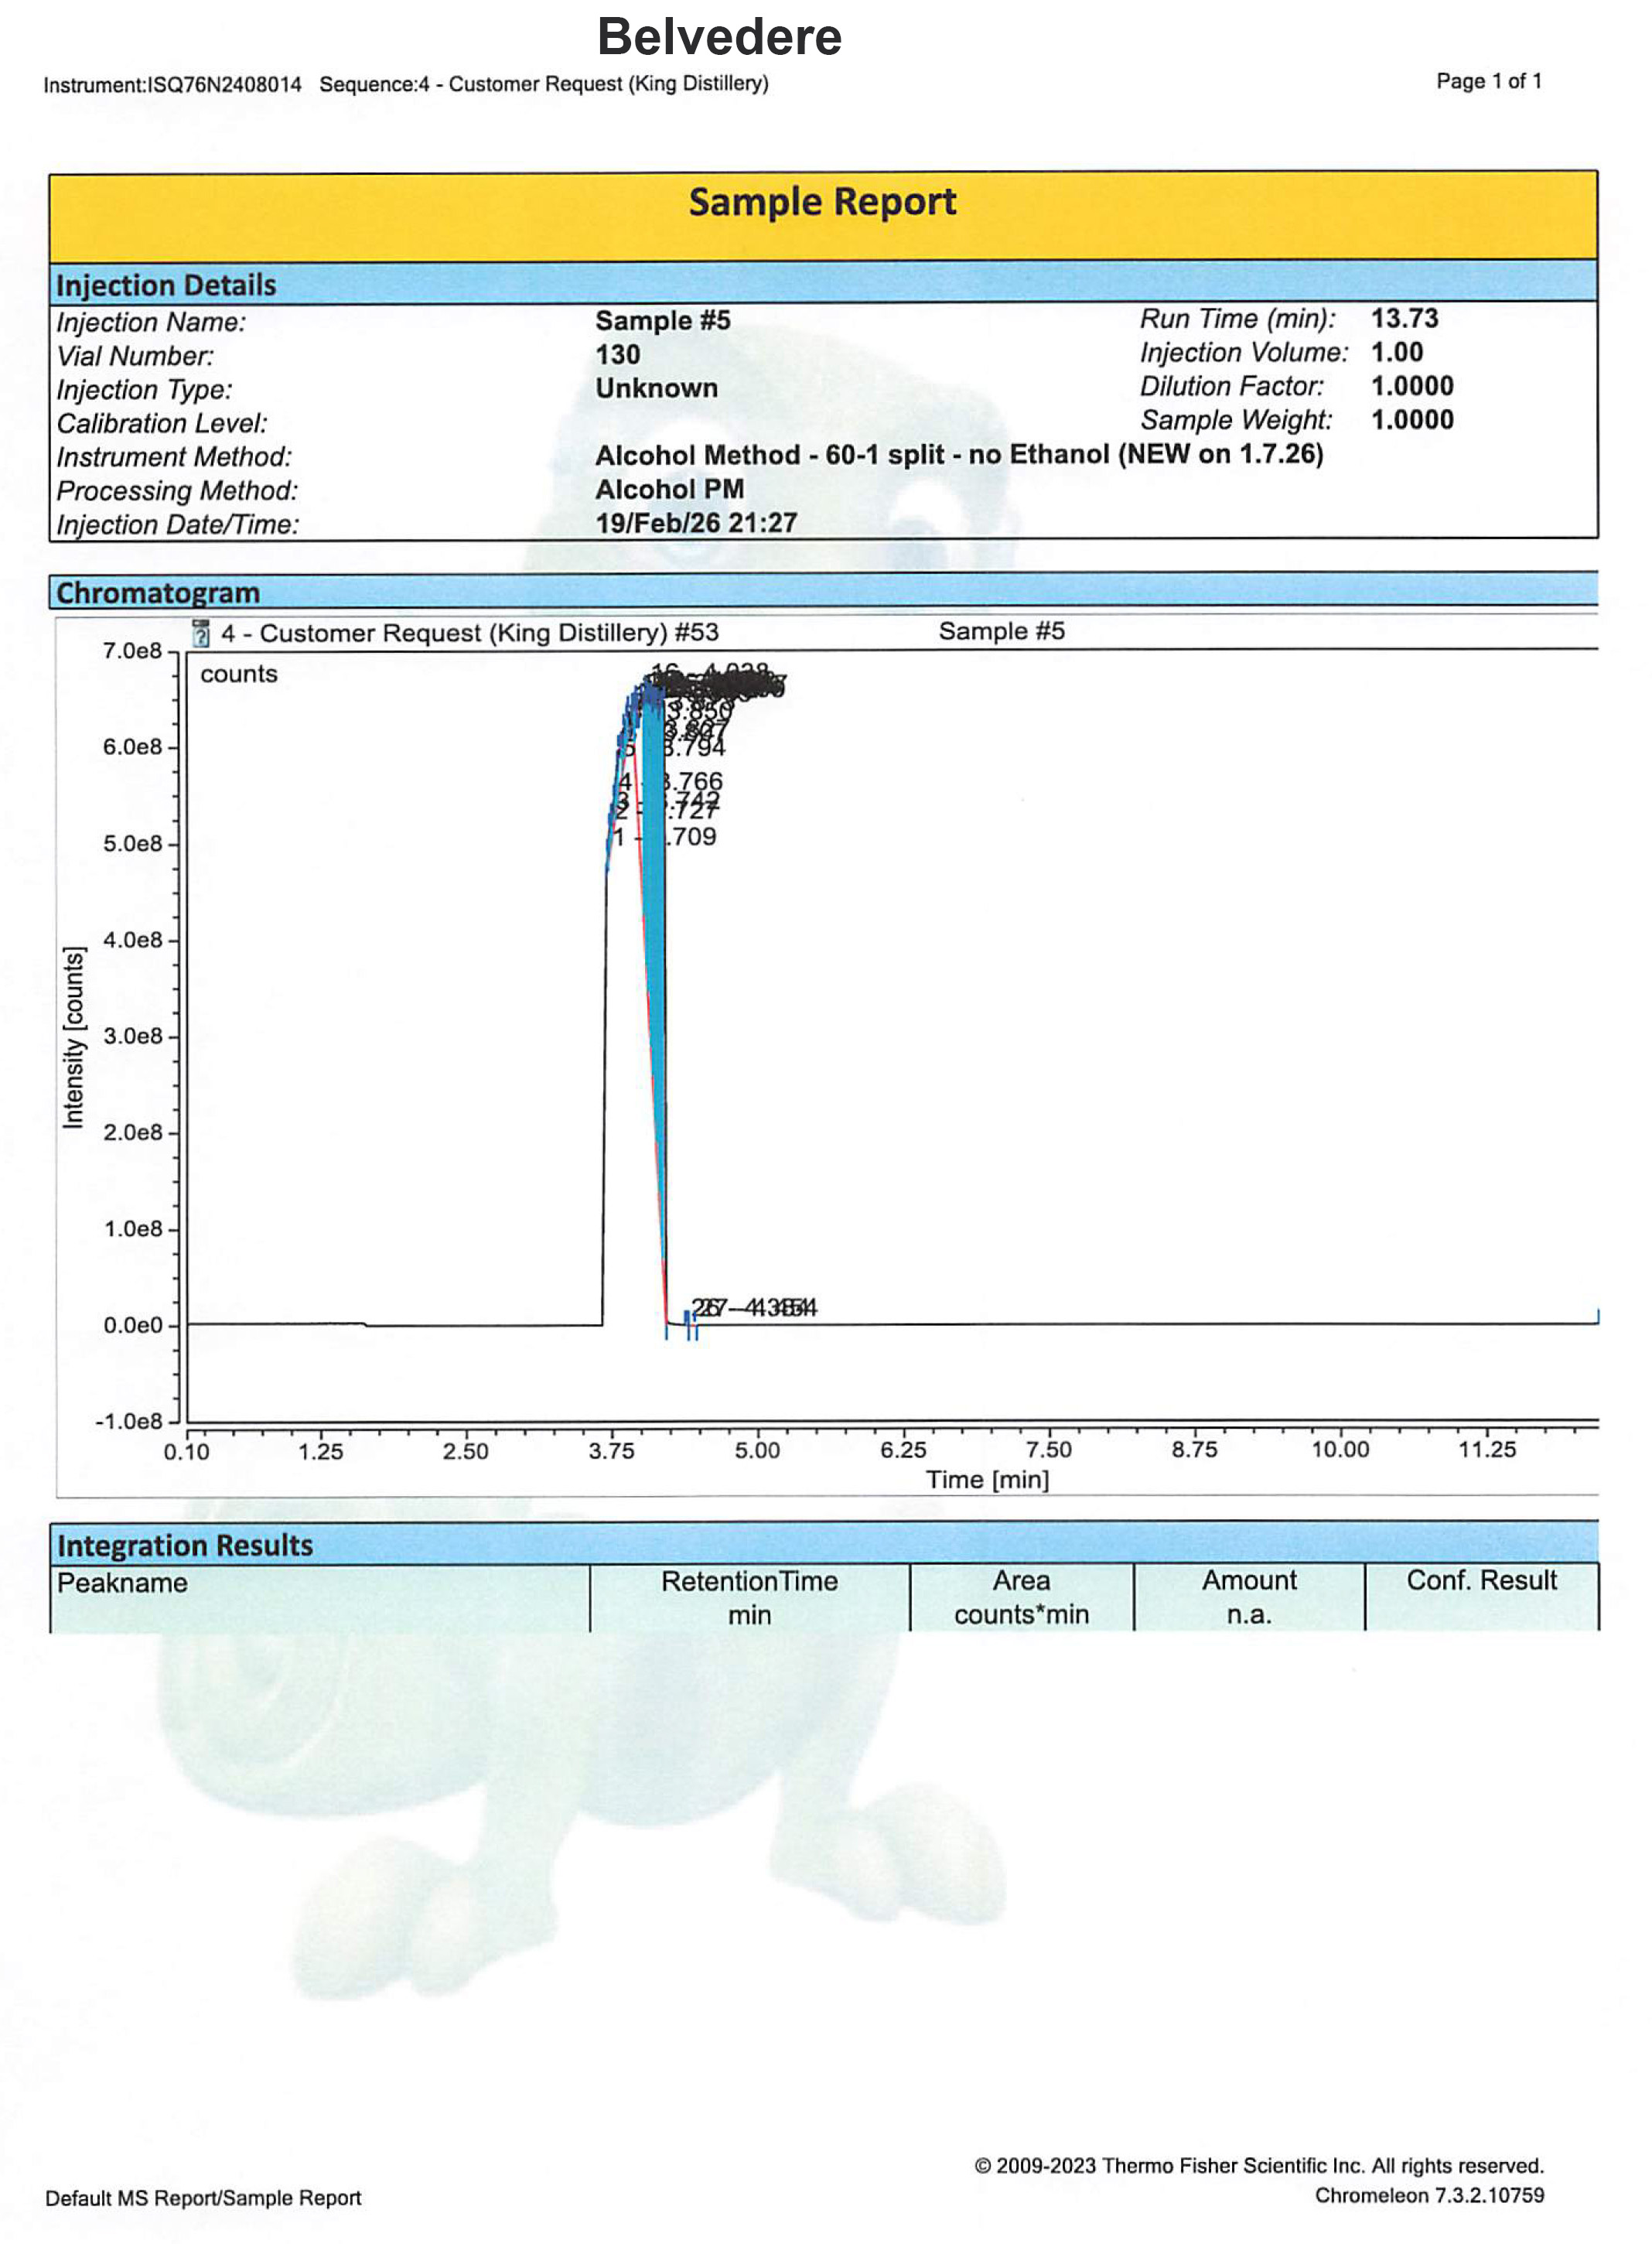1652x2244 pixels.
Task: Click the 'Sample #5' label above the plot
Action: click(x=1001, y=631)
